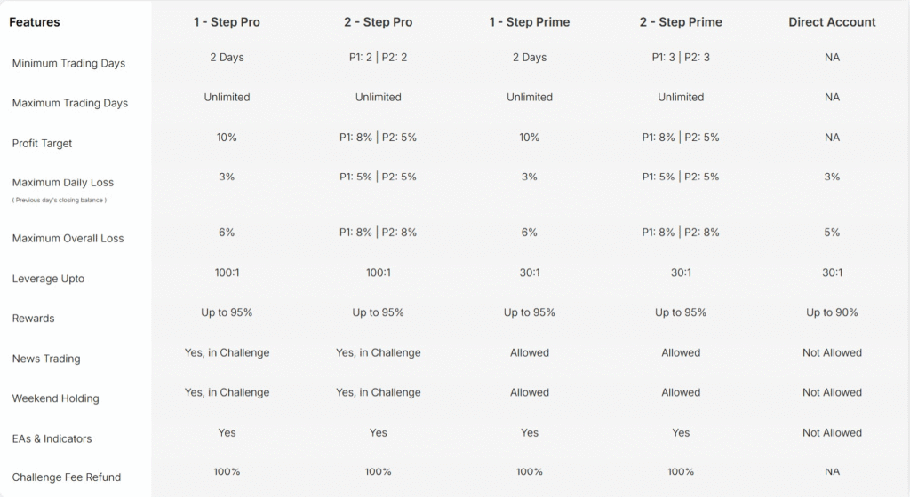Click the 2 - Step Prime column header

681,22
